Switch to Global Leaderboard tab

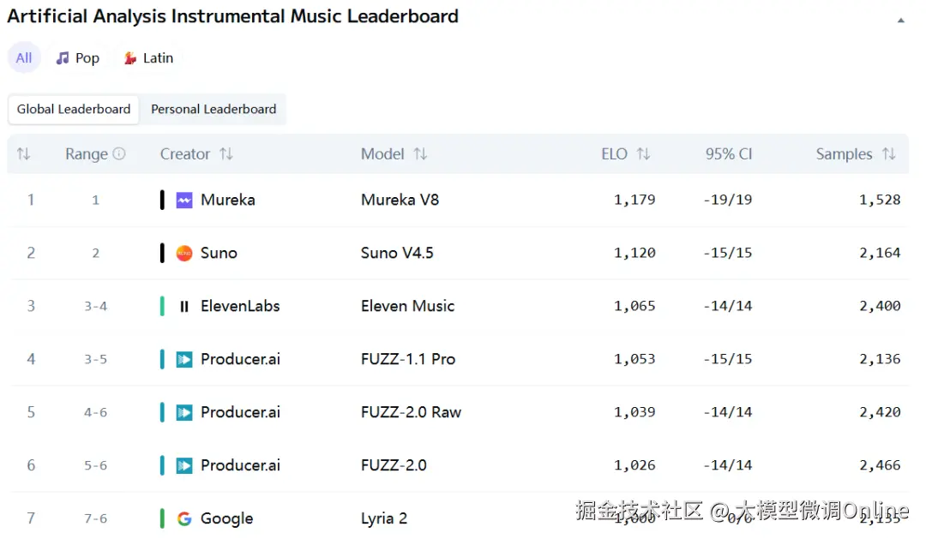point(74,110)
